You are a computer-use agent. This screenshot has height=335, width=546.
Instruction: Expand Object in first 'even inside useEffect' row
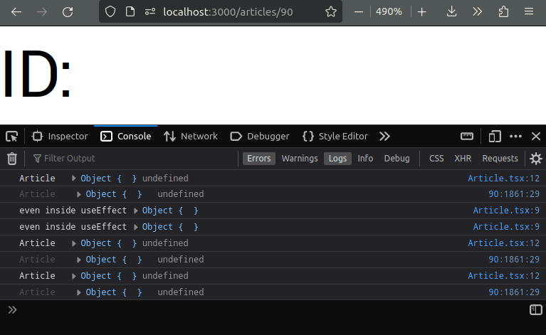135,211
